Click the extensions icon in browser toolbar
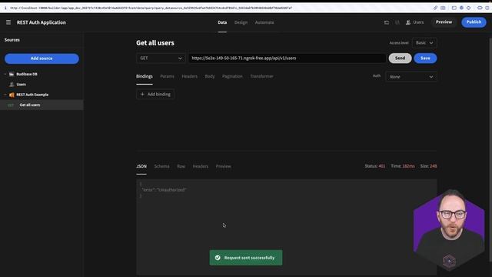Viewport: 492px width, 277px height. pos(468,8)
